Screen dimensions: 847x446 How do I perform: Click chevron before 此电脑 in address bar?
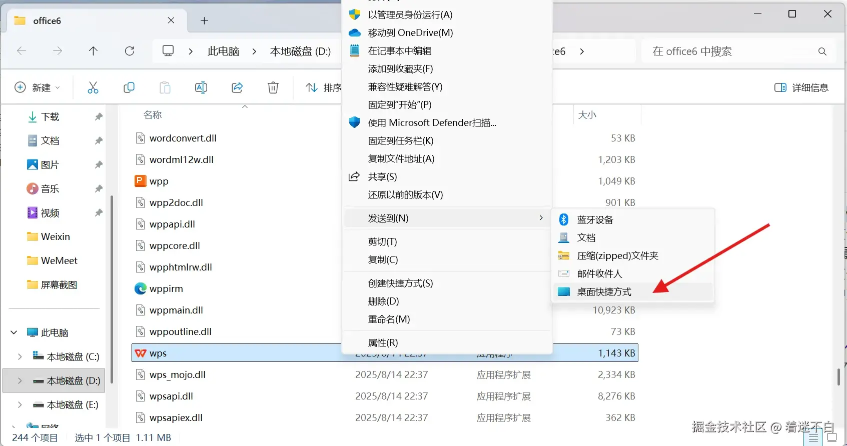191,51
